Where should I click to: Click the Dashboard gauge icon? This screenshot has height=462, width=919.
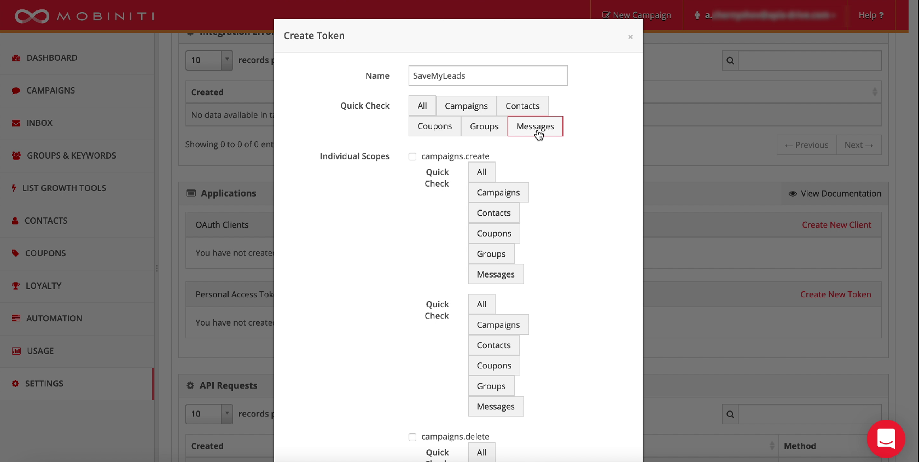click(x=16, y=58)
